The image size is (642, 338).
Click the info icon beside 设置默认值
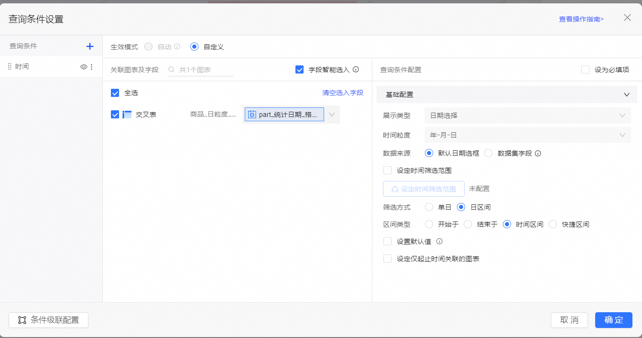[x=439, y=242]
